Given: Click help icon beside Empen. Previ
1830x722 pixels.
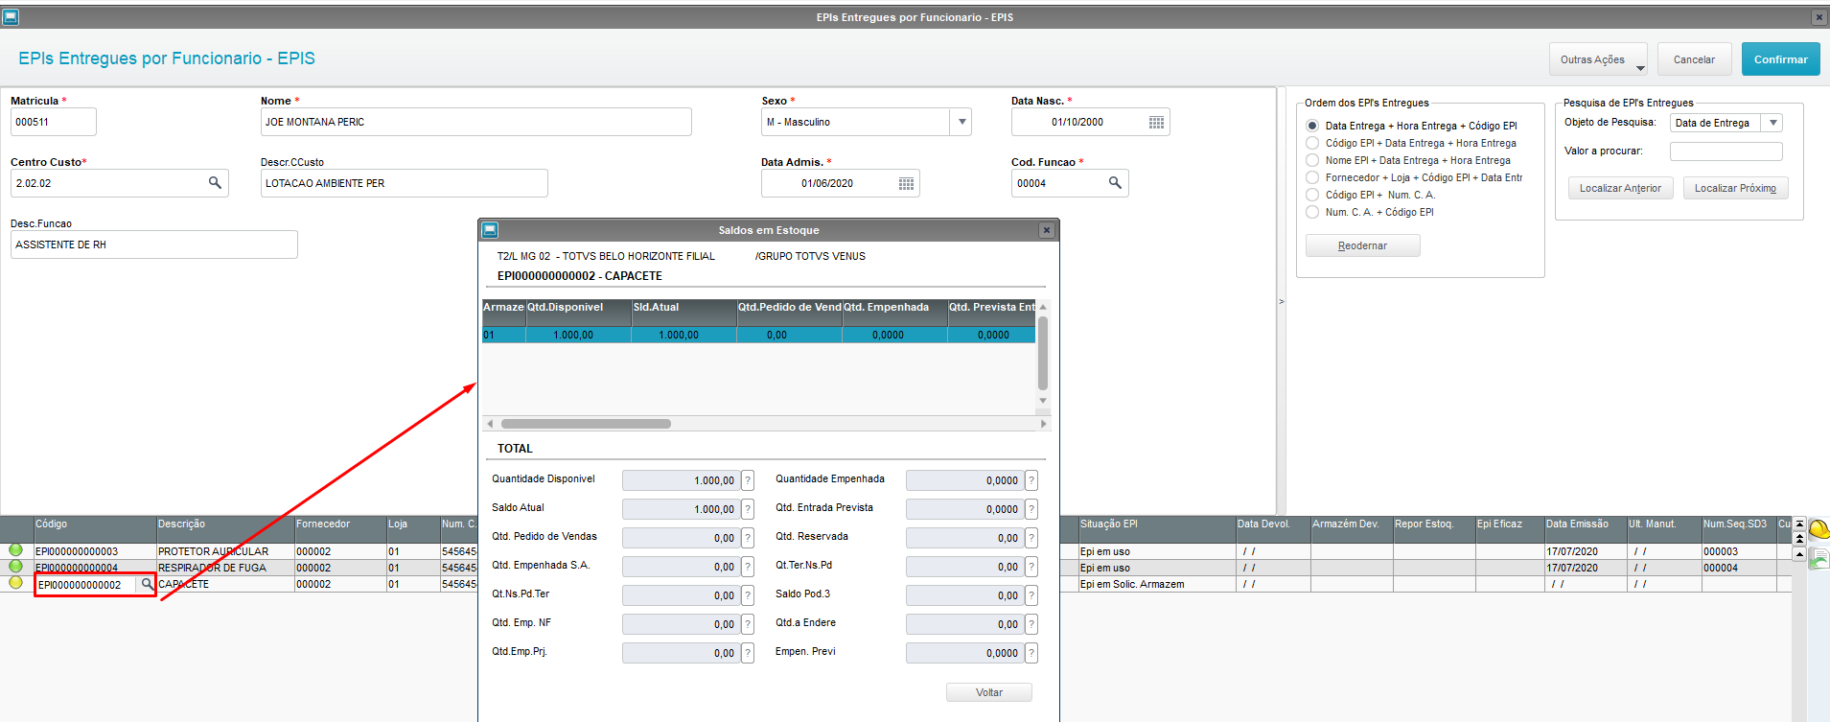Looking at the screenshot, I should click(x=1031, y=653).
